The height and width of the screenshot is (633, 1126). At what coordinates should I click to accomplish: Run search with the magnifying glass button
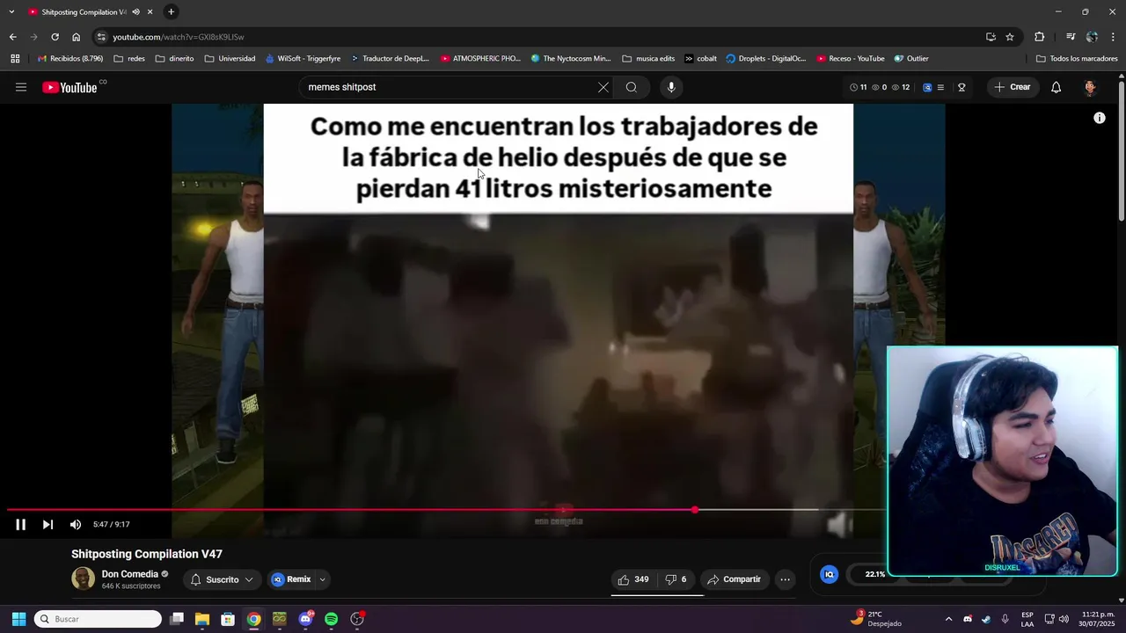click(632, 87)
